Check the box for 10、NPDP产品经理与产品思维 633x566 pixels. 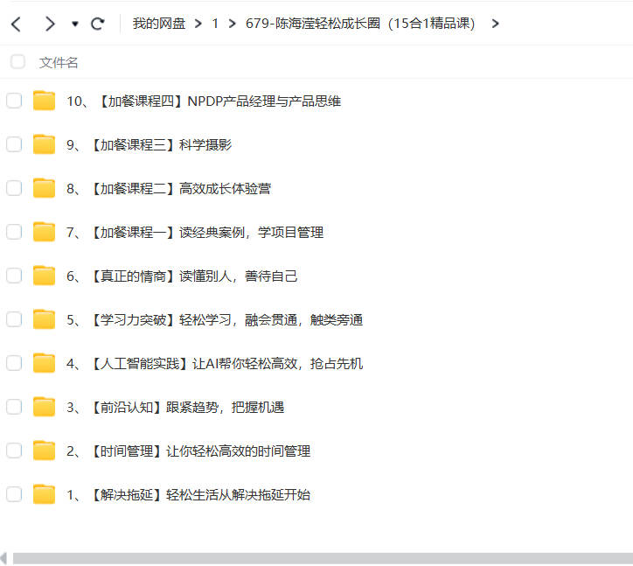click(14, 101)
